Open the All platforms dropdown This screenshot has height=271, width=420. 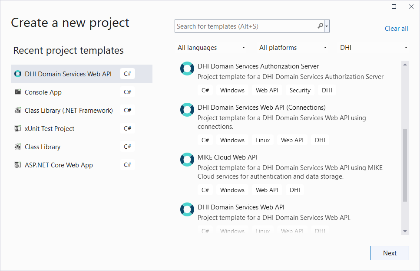293,48
